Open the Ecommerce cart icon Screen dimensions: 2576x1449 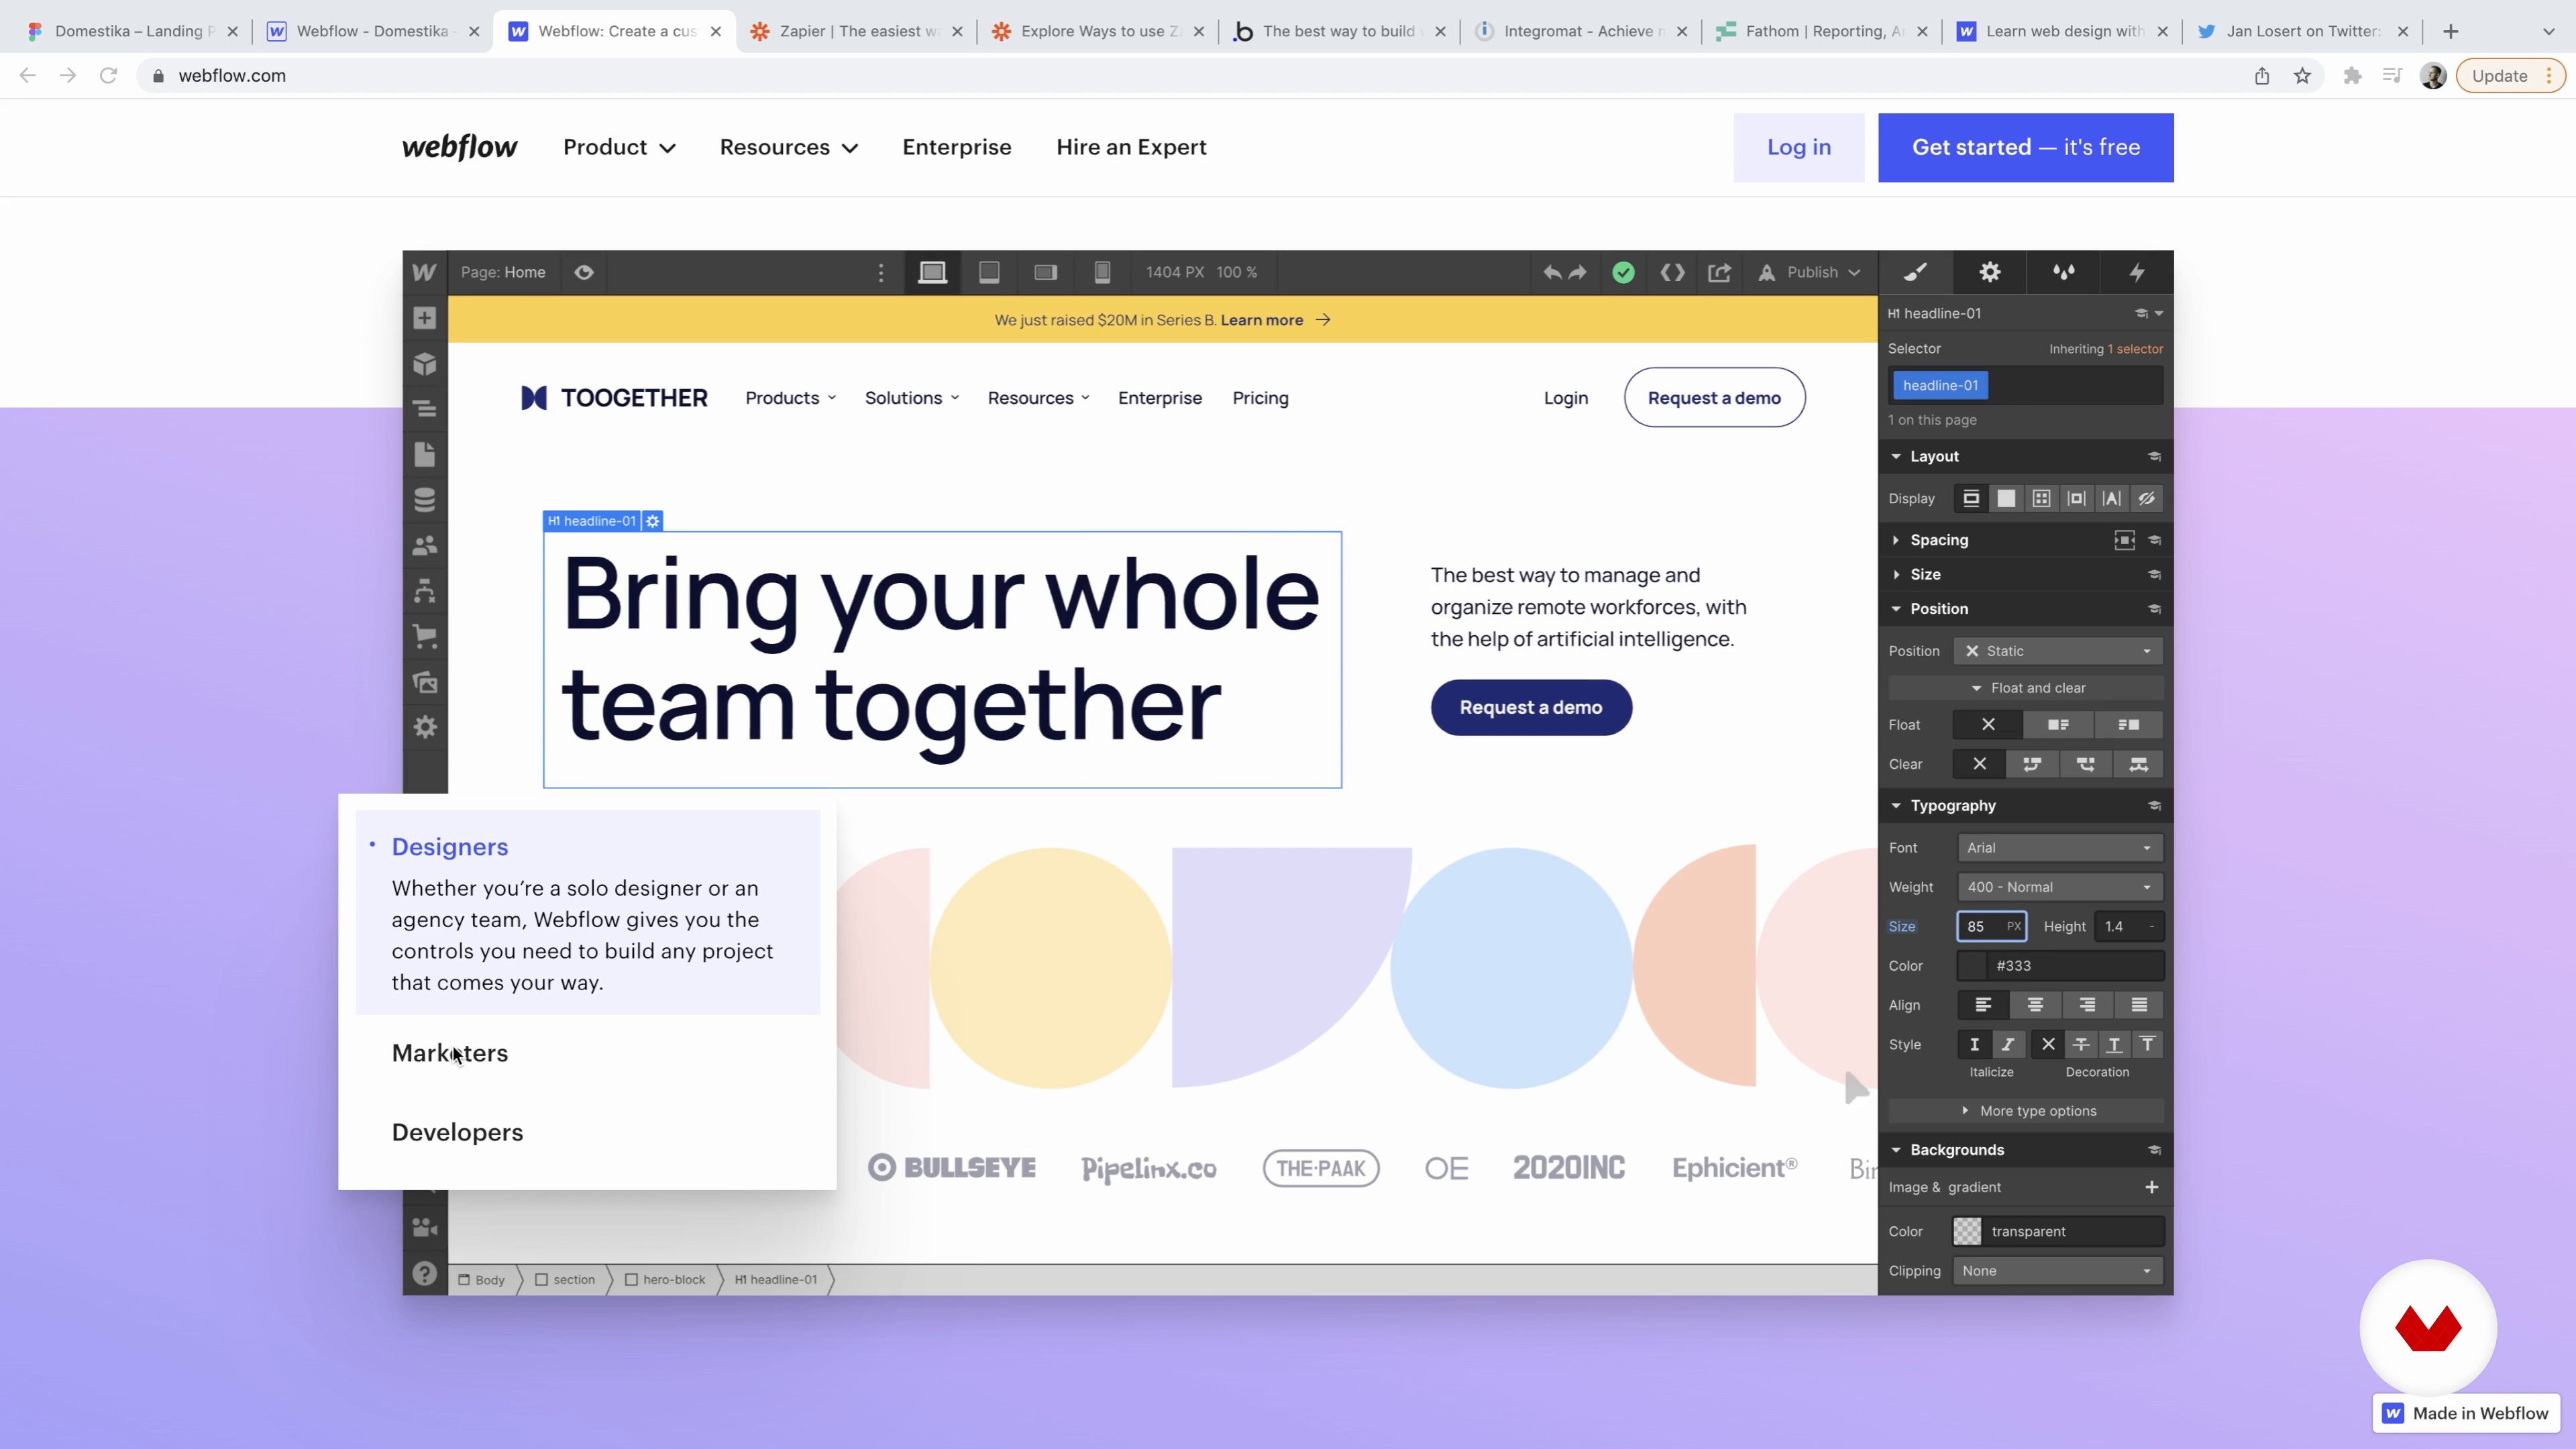pyautogui.click(x=424, y=636)
